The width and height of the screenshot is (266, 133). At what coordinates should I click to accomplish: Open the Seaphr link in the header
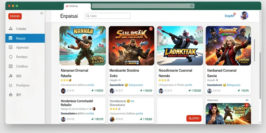click(x=230, y=16)
